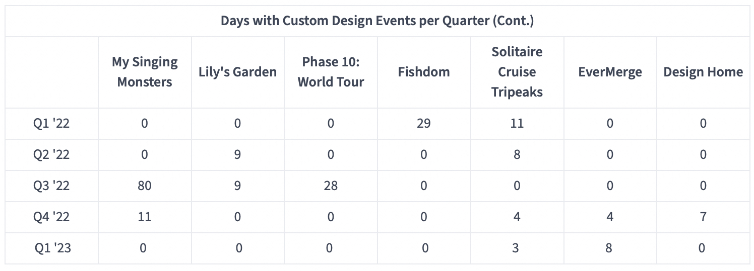Click the Design Home column header

point(703,72)
